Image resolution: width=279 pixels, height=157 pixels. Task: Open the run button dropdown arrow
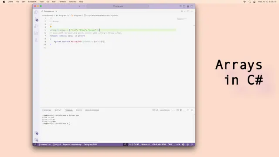coord(184,11)
